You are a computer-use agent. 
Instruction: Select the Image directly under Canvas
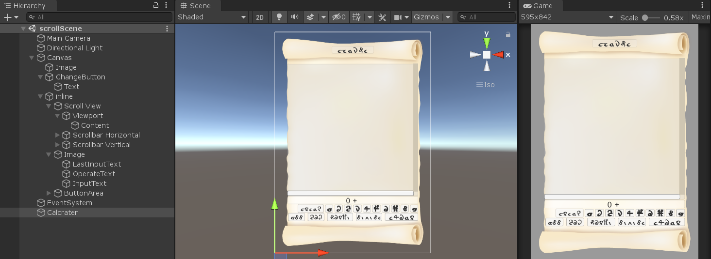(x=66, y=67)
